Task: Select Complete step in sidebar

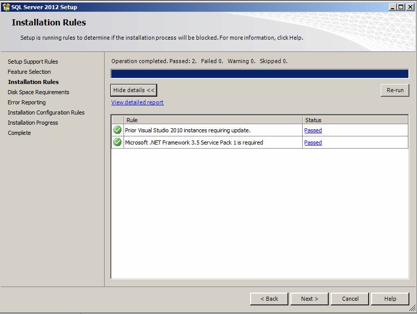Action: (19, 133)
